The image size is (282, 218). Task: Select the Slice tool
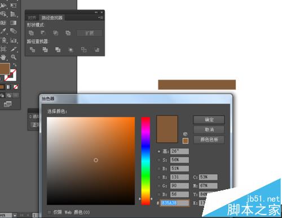(14, 49)
